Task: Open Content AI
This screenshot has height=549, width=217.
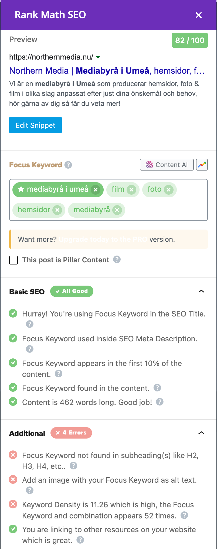Action: coord(167,165)
